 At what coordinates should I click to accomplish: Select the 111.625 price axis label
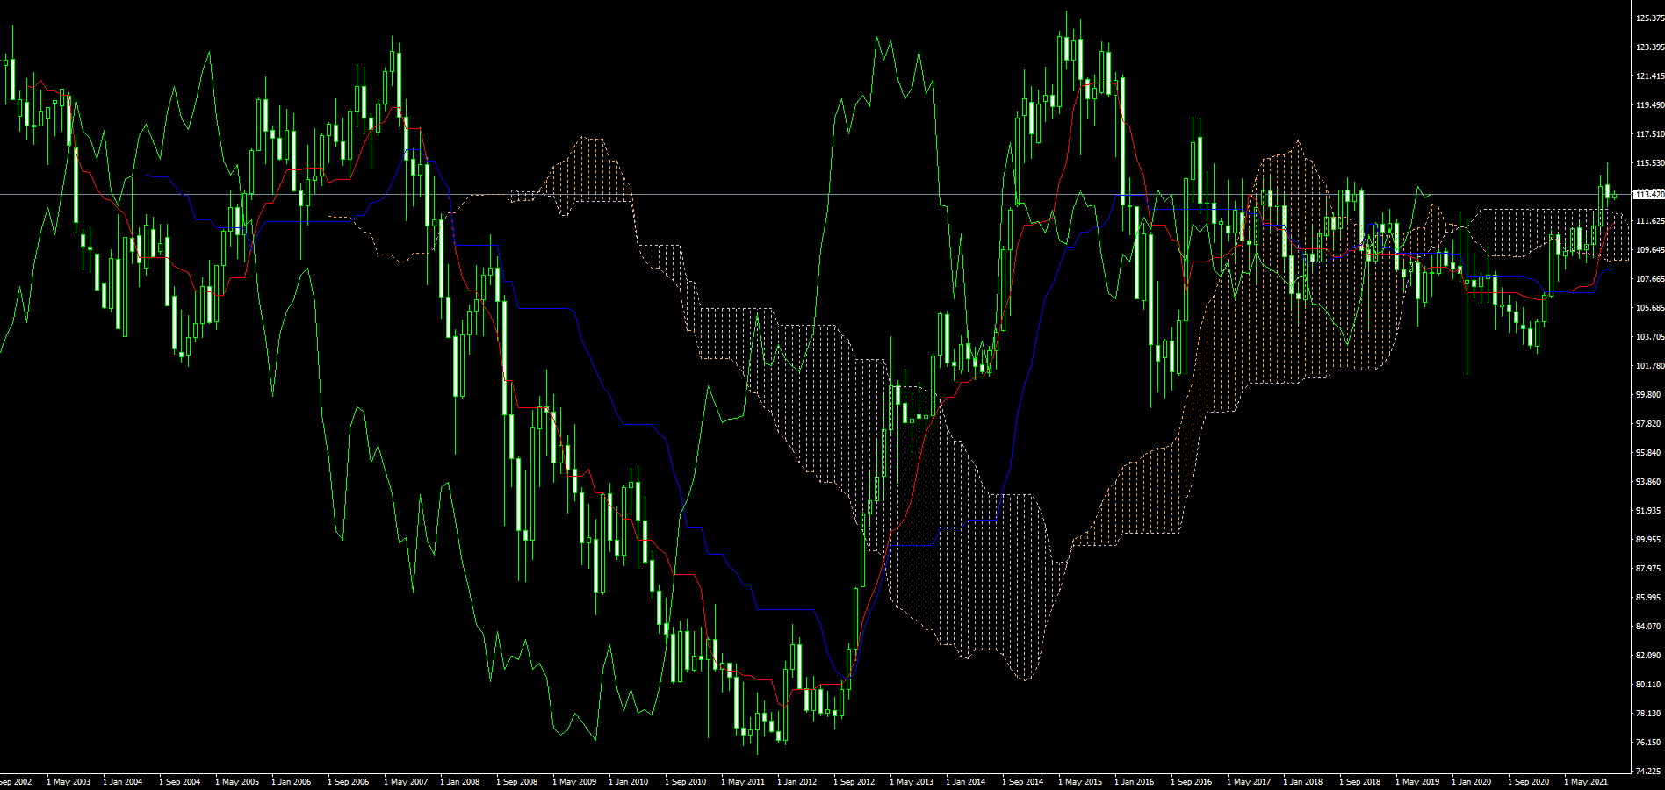[1650, 220]
